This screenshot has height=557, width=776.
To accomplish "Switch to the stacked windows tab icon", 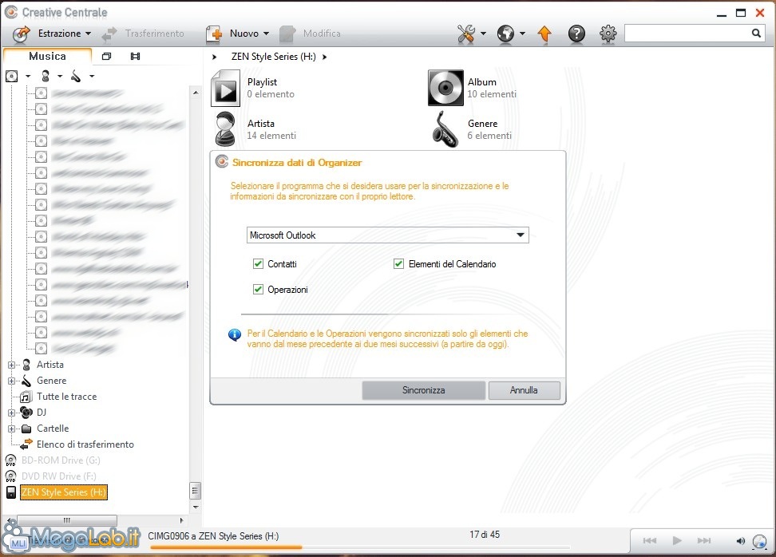I will [x=106, y=57].
